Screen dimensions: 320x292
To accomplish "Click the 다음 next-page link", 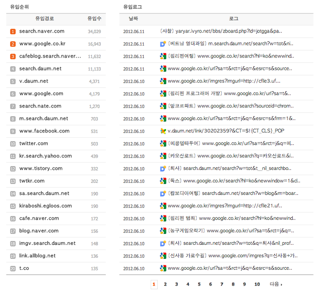I will tap(276, 284).
